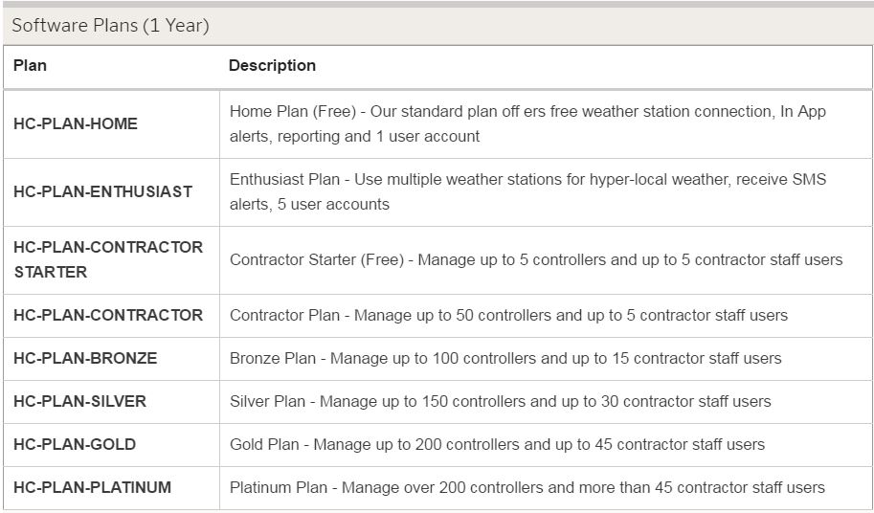
Task: Select the Enthusiast Plan description text
Action: tap(527, 191)
